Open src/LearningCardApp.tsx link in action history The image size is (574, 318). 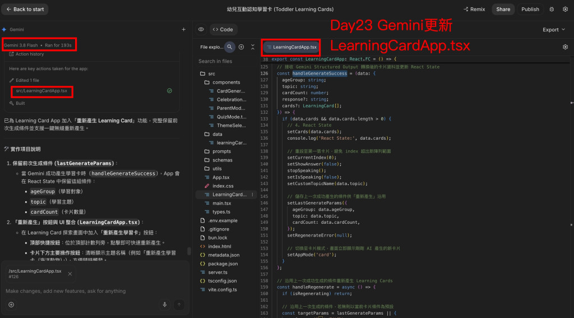pos(41,91)
